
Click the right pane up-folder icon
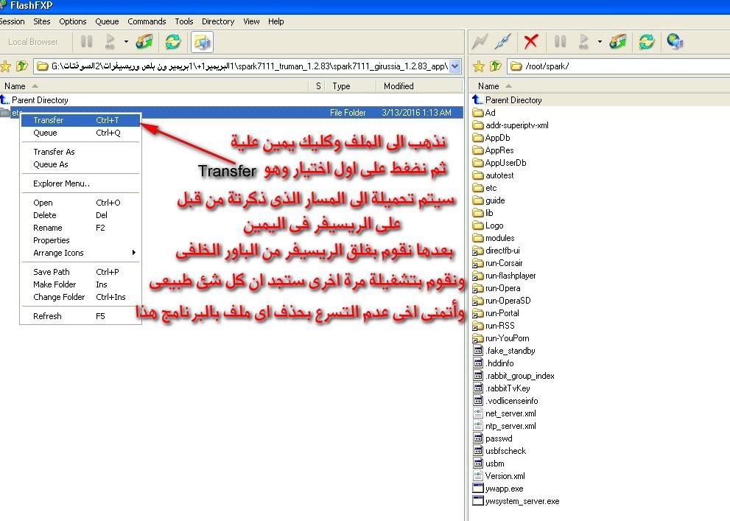coord(495,66)
